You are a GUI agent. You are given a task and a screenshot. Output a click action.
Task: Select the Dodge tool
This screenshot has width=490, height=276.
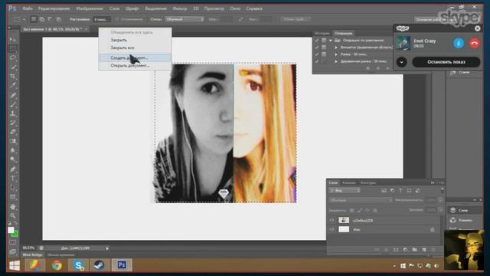point(13,159)
